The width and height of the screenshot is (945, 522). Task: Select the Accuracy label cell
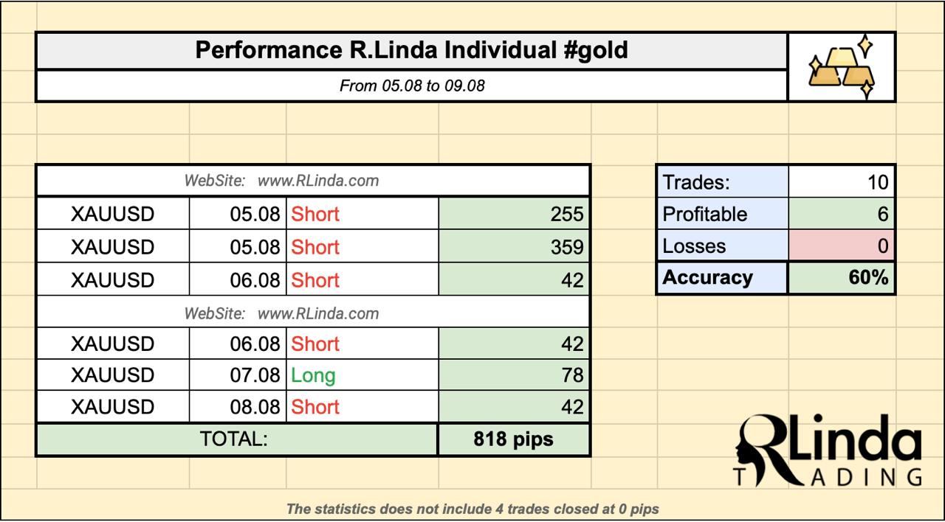point(723,278)
